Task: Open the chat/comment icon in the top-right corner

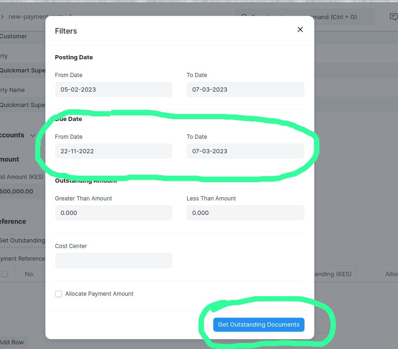Action: tap(393, 17)
